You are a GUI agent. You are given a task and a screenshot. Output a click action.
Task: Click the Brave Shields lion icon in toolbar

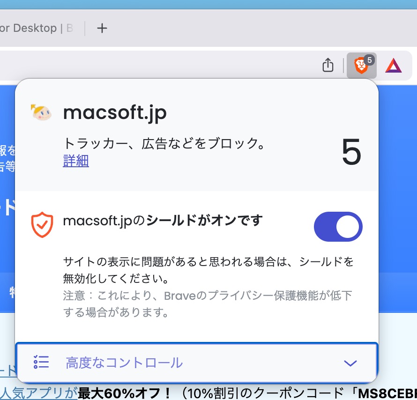(x=361, y=66)
